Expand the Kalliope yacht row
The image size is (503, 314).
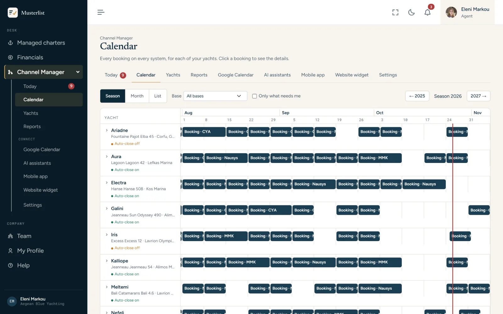107,261
